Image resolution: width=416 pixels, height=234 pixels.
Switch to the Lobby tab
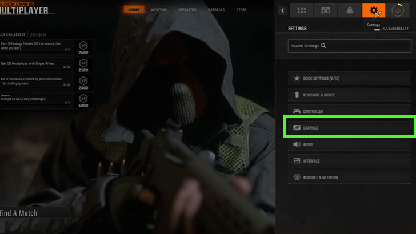pyautogui.click(x=134, y=10)
